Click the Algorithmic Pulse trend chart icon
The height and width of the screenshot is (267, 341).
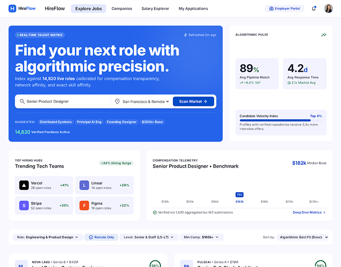click(x=324, y=35)
